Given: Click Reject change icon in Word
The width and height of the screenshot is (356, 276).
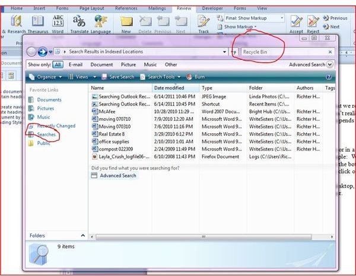Looking at the screenshot, I should click(313, 22).
